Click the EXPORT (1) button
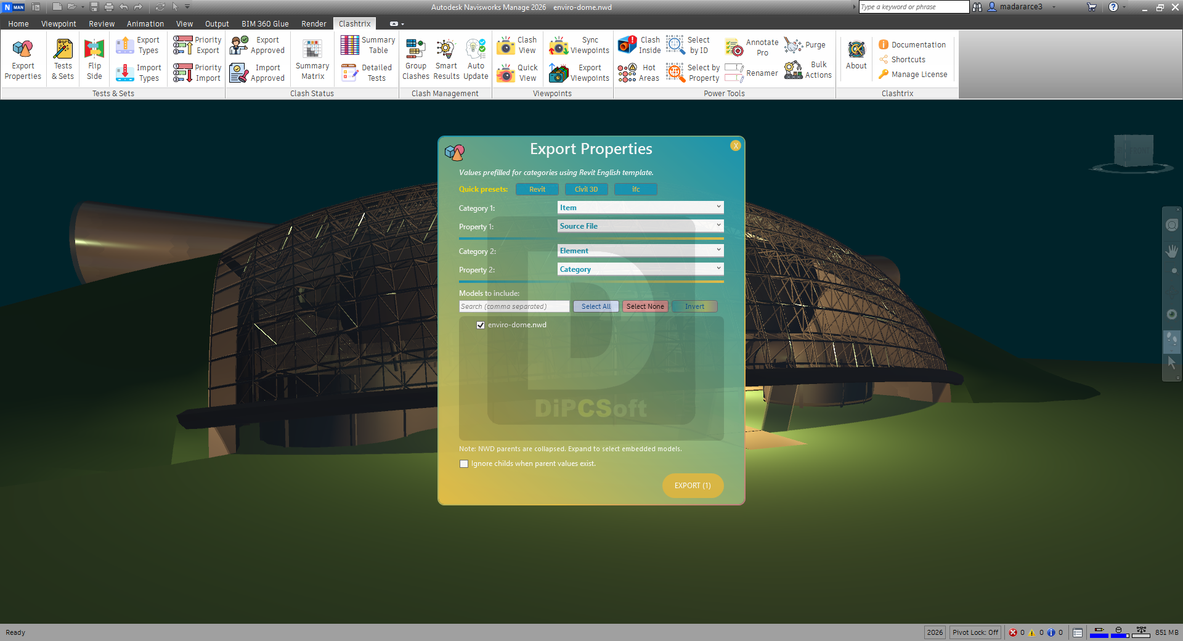 coord(693,486)
